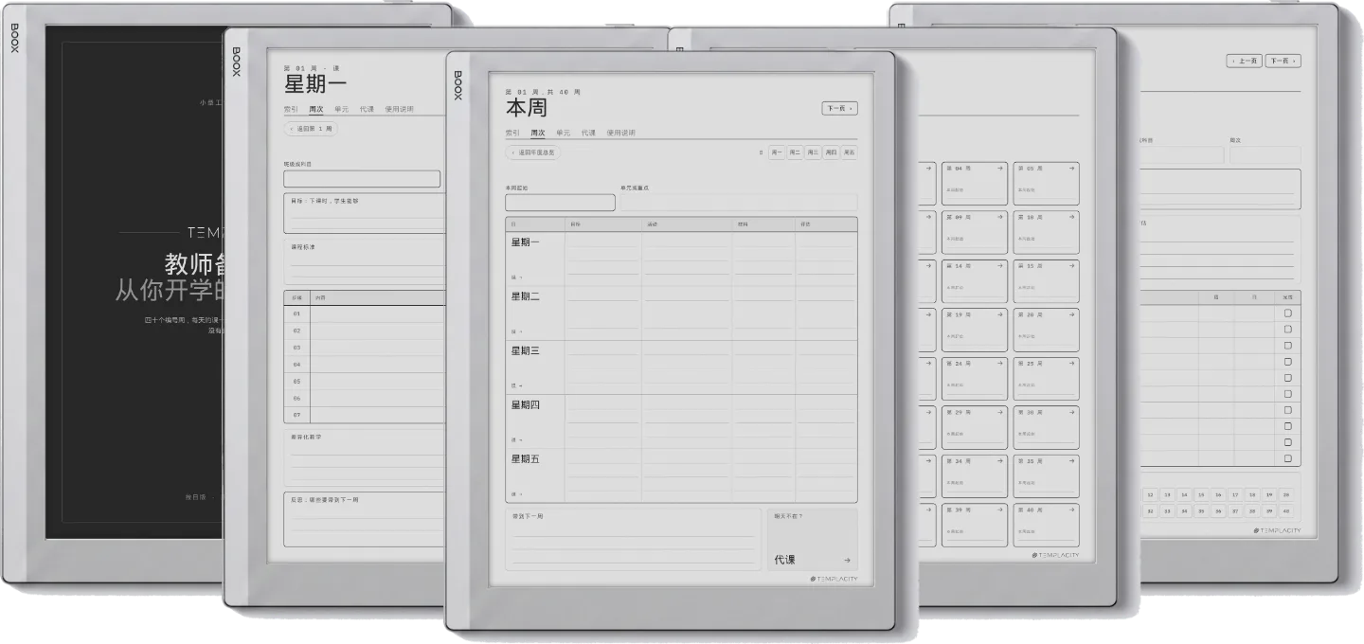
Task: Open week 第 09 周 card arrow
Action: [1000, 217]
